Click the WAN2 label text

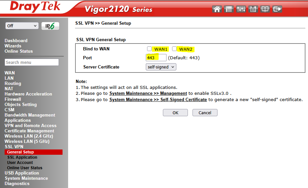(186, 49)
